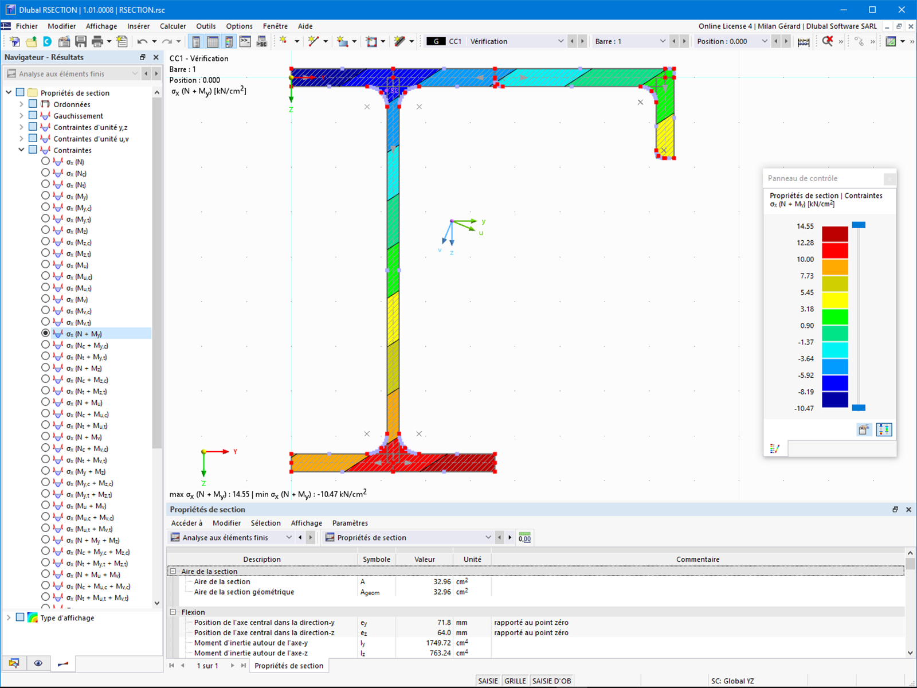
Task: Toggle the Control Panel toolbar icon
Action: (229, 41)
